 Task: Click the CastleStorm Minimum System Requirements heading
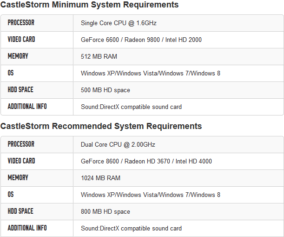click(89, 5)
